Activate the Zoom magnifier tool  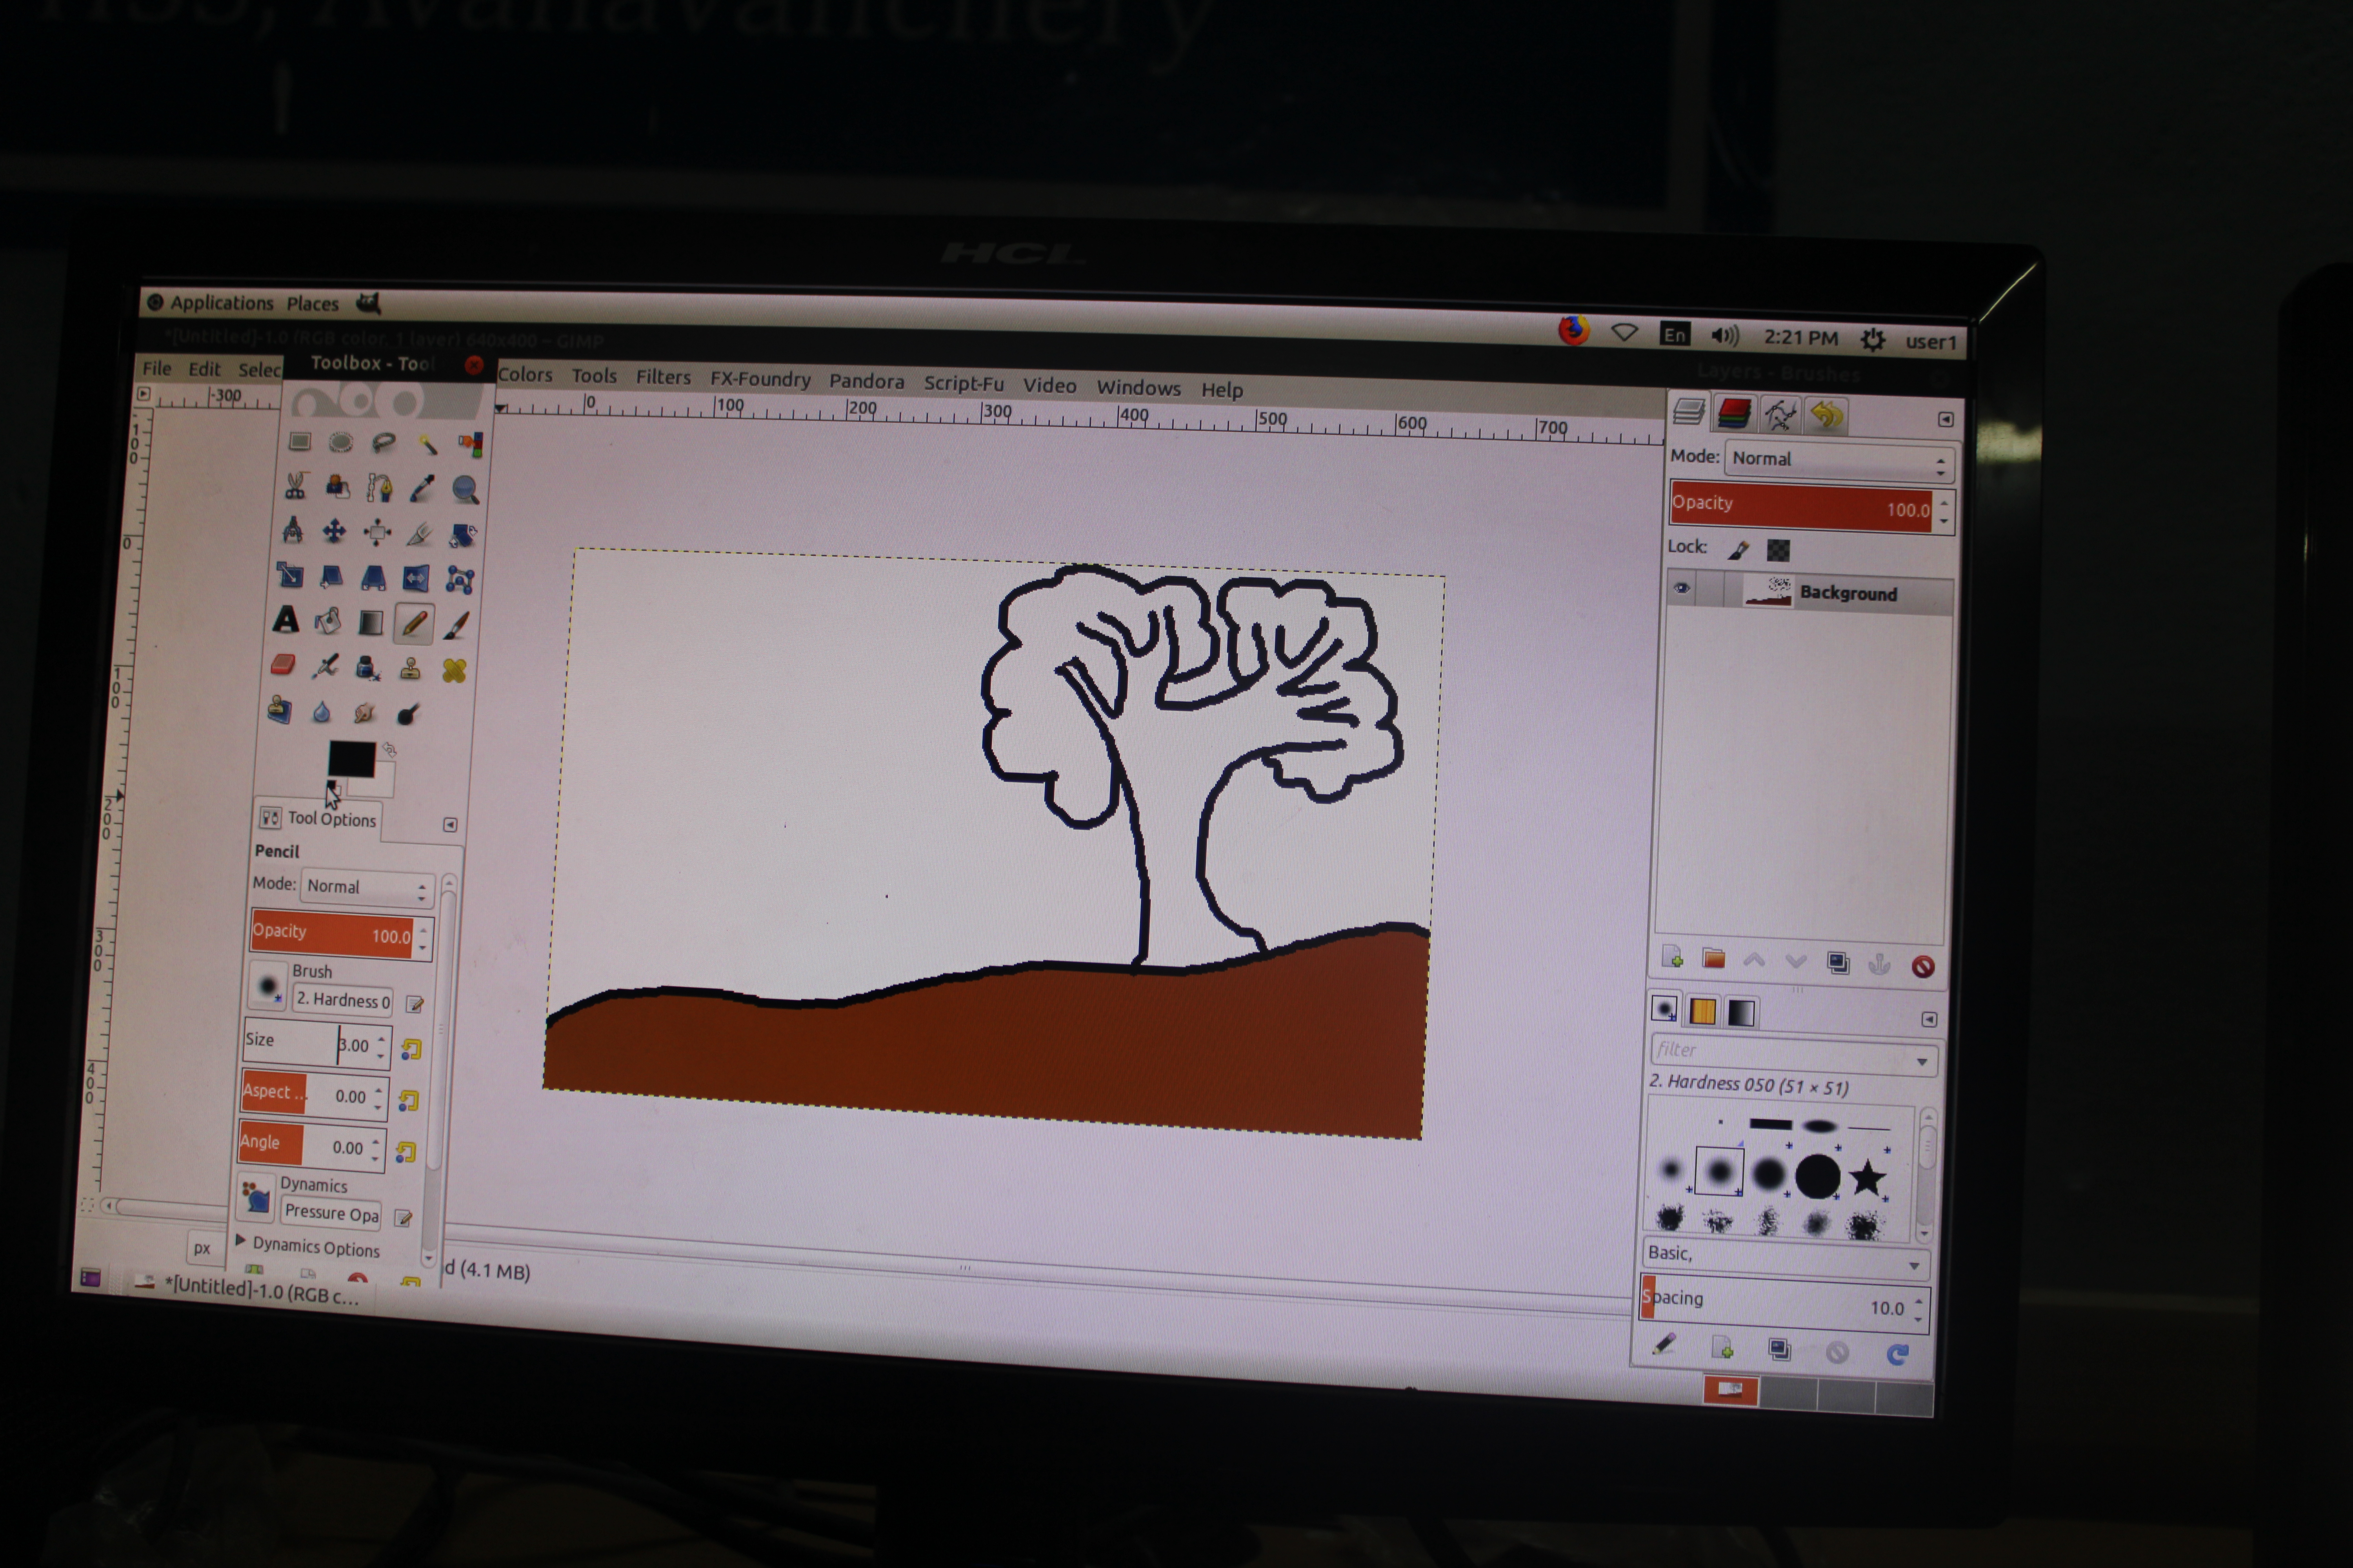point(465,489)
